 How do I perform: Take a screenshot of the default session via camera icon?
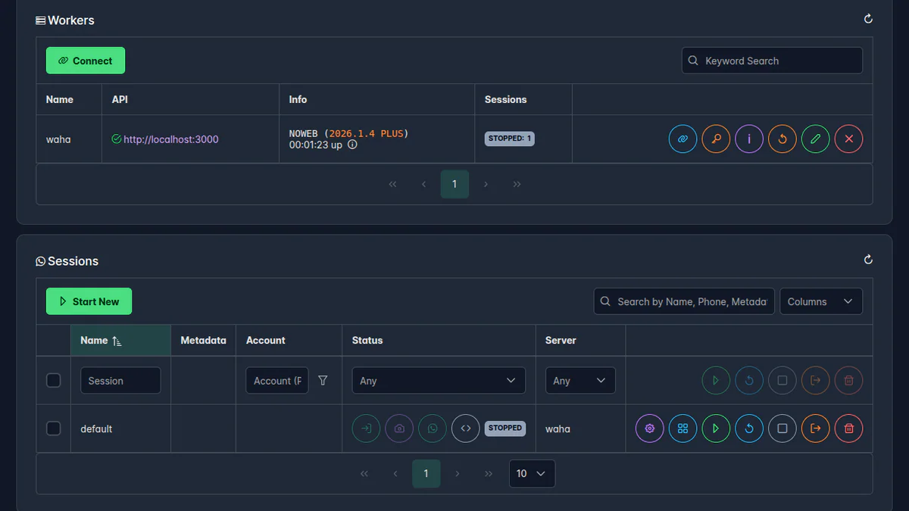[x=399, y=428]
